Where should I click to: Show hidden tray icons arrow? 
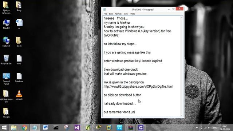click(193, 128)
